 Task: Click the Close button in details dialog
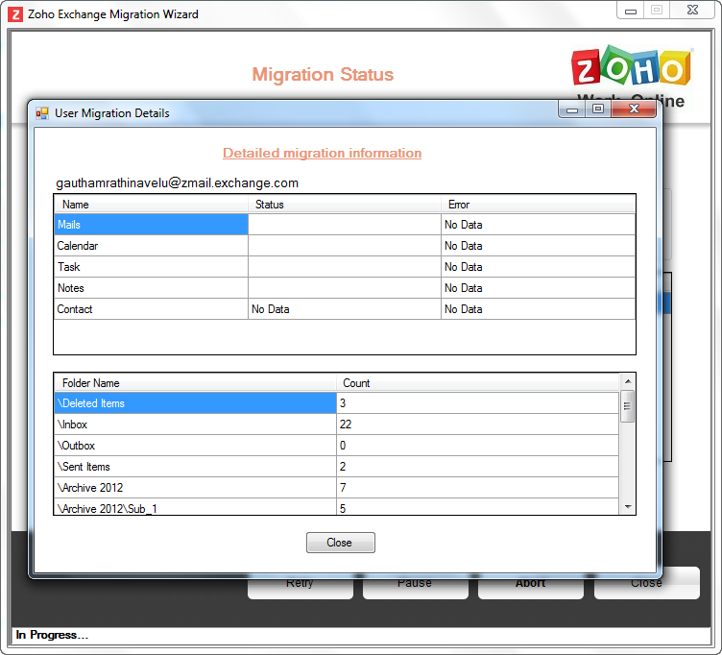(340, 543)
